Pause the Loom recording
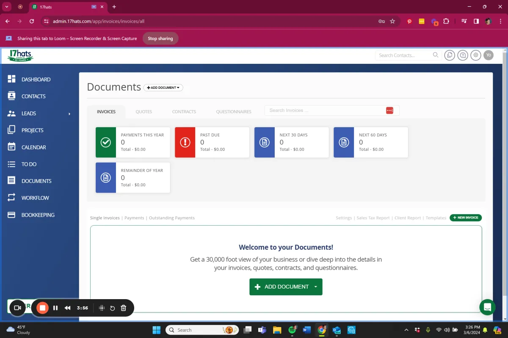Viewport: 508px width, 338px height. tap(55, 308)
